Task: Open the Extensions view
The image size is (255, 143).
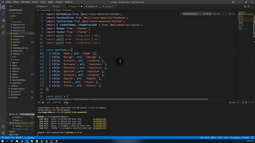Action: click(x=3, y=33)
